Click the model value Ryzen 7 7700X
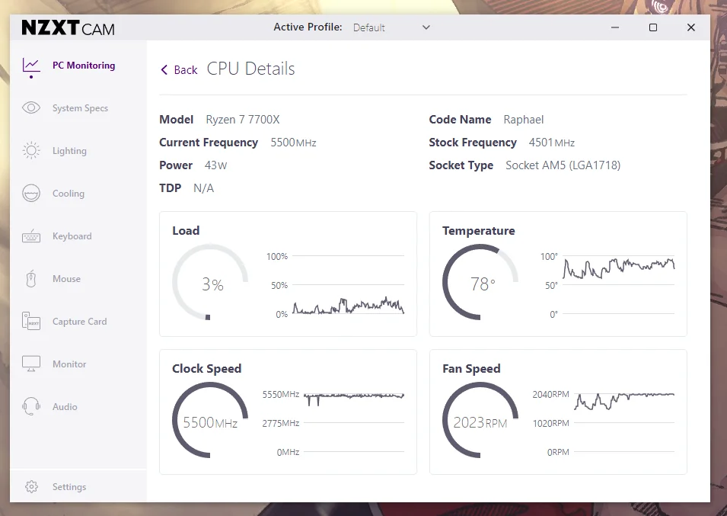The image size is (727, 516). pyautogui.click(x=243, y=120)
